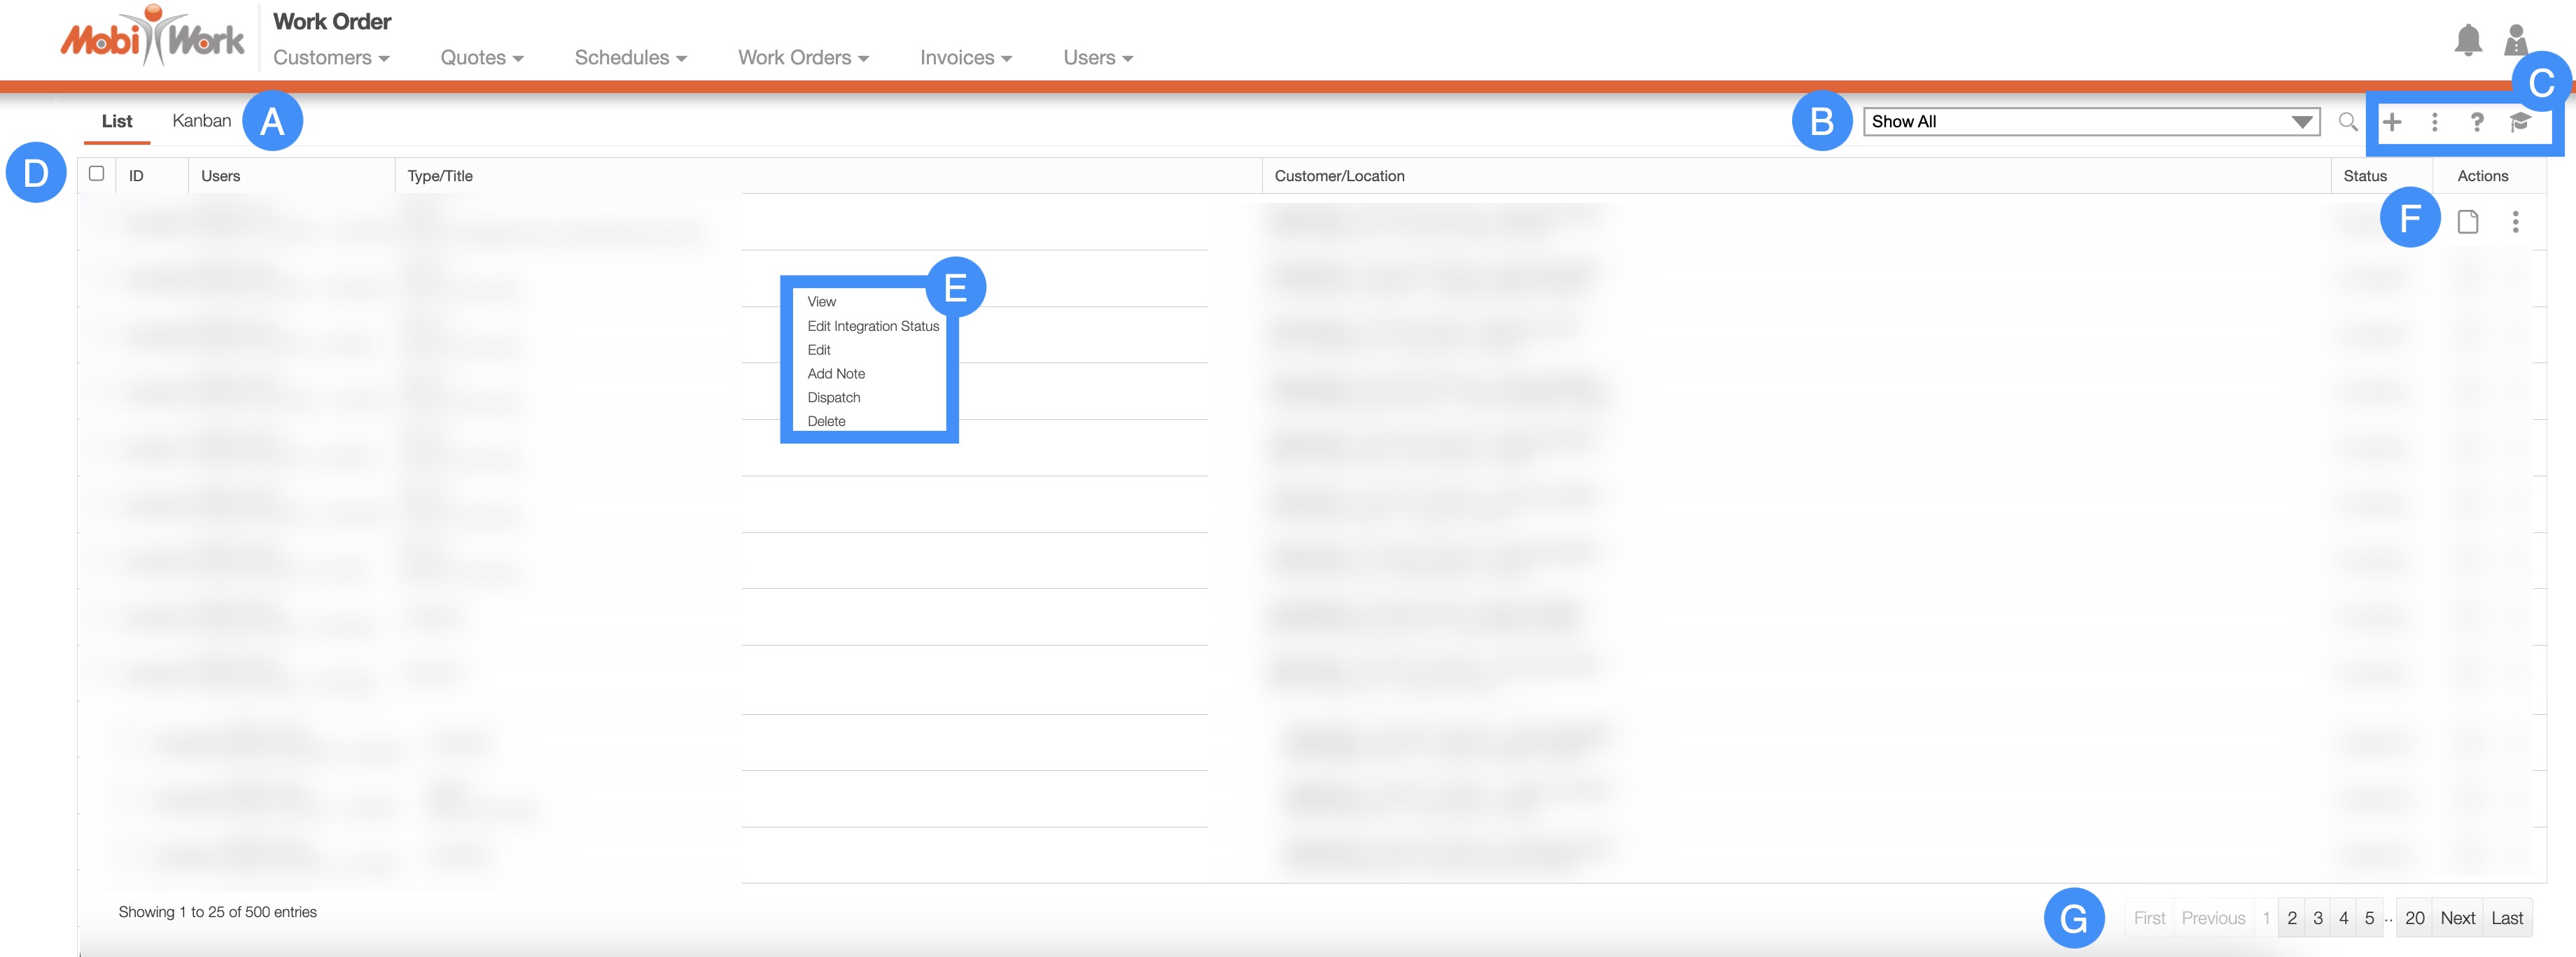
Task: Click the Next pagination button
Action: coord(2457,918)
